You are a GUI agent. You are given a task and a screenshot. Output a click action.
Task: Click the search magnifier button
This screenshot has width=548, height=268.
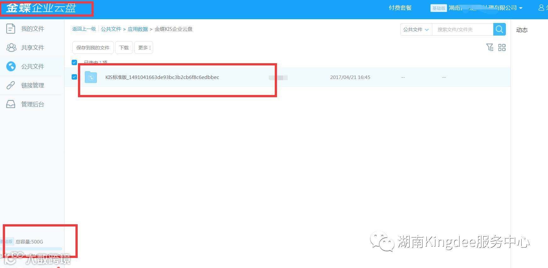point(499,29)
